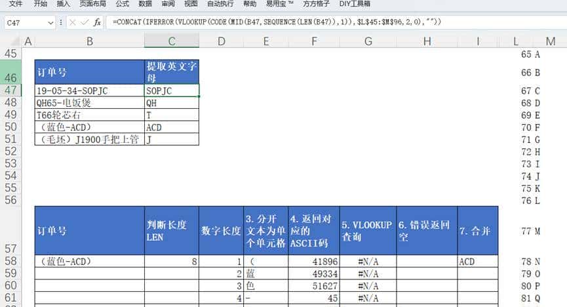Open the DIY工具箱 tab
This screenshot has height=307, width=567.
(x=355, y=4)
